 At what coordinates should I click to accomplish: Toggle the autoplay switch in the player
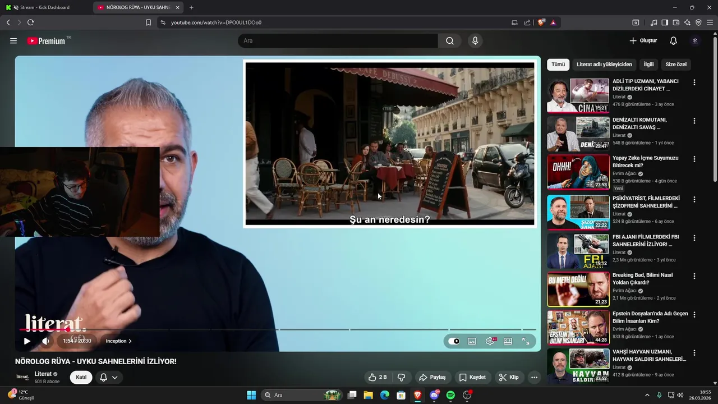[x=454, y=341]
